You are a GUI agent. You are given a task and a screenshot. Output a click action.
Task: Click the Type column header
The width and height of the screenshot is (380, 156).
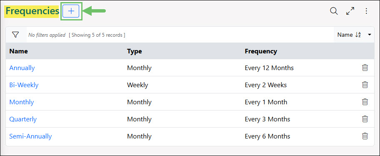(x=134, y=51)
